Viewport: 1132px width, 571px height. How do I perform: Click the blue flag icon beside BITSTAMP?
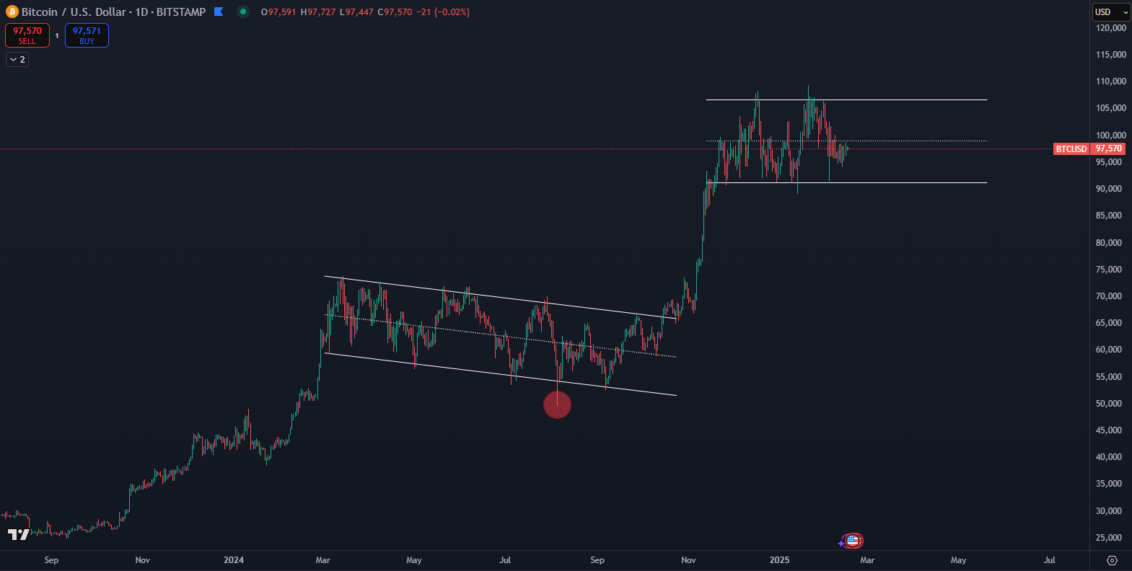coord(219,12)
